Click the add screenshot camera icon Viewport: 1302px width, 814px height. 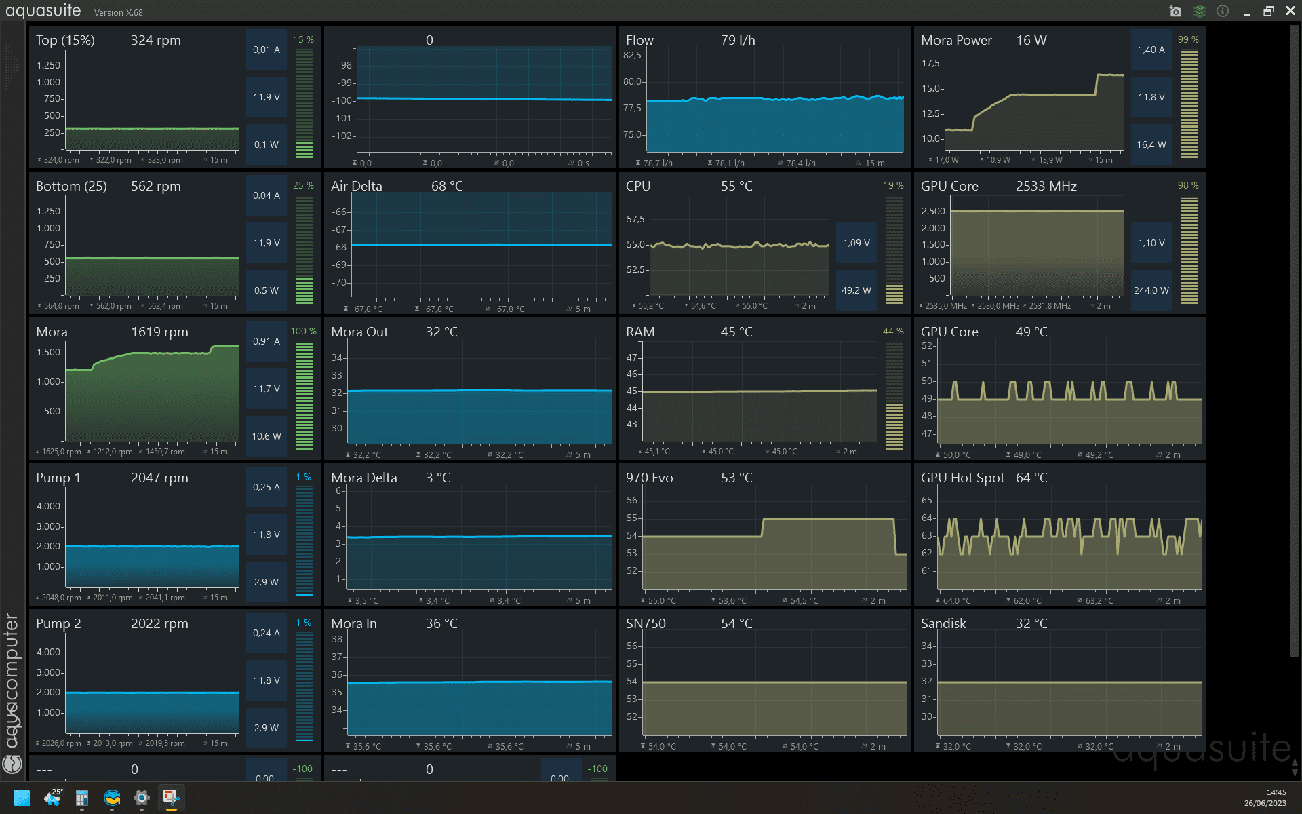tap(1175, 12)
